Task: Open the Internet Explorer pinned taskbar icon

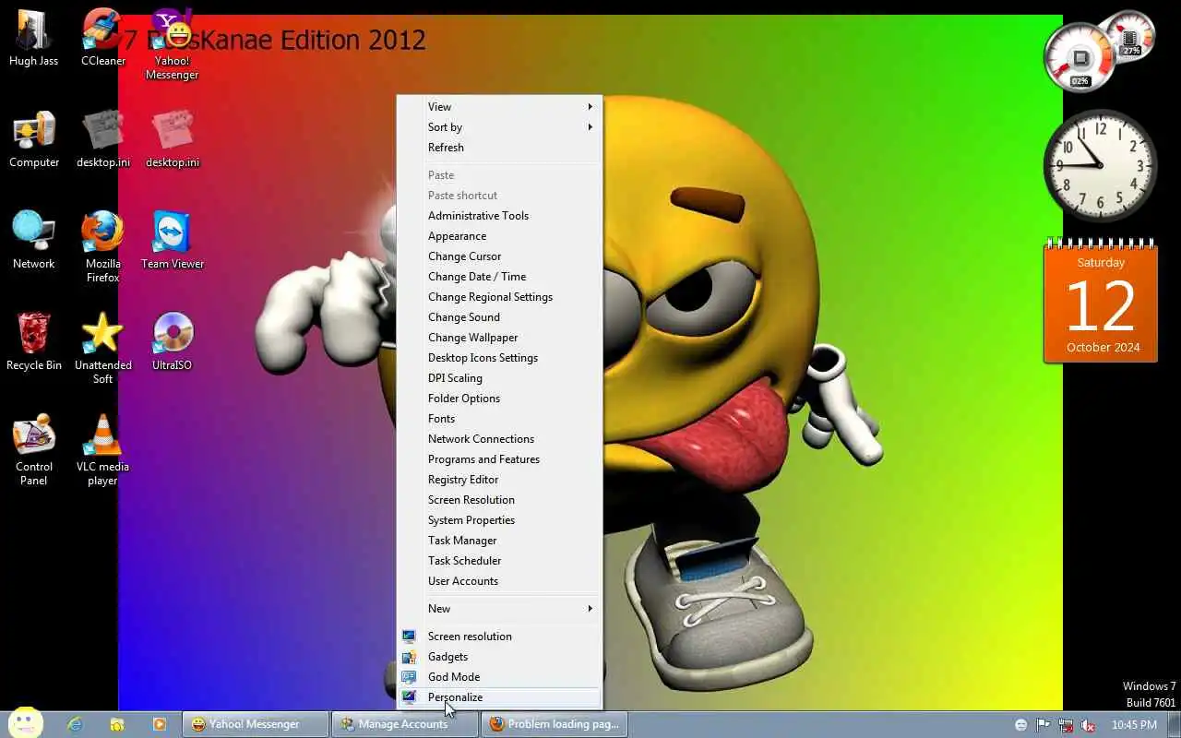Action: [x=75, y=724]
